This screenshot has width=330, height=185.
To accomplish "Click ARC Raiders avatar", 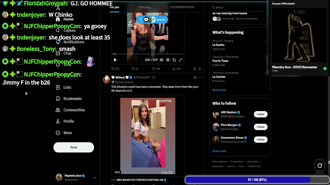I will (216, 114).
